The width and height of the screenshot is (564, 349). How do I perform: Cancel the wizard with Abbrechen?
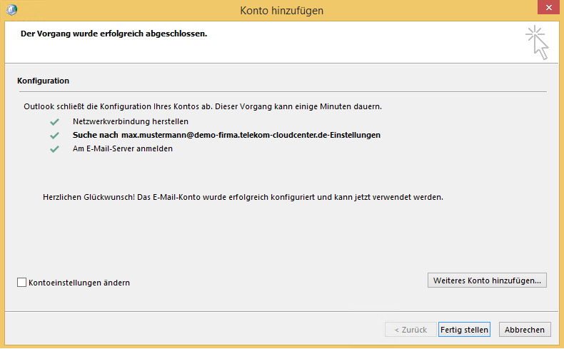click(x=525, y=330)
